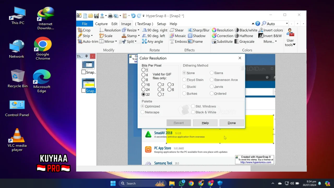Image resolution: width=334 pixels, height=188 pixels.
Task: Choose GIF-only 7 bits option
Action: [x=159, y=95]
